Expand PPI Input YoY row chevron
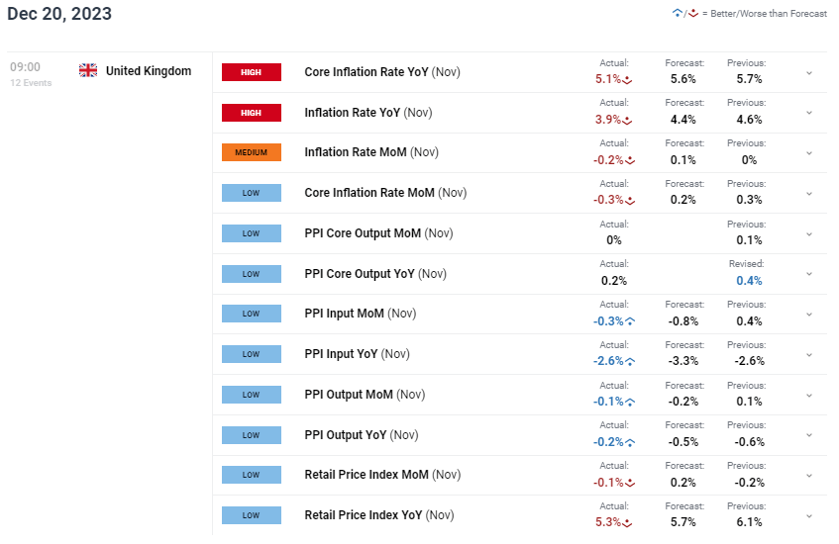This screenshot has width=839, height=544. click(809, 355)
